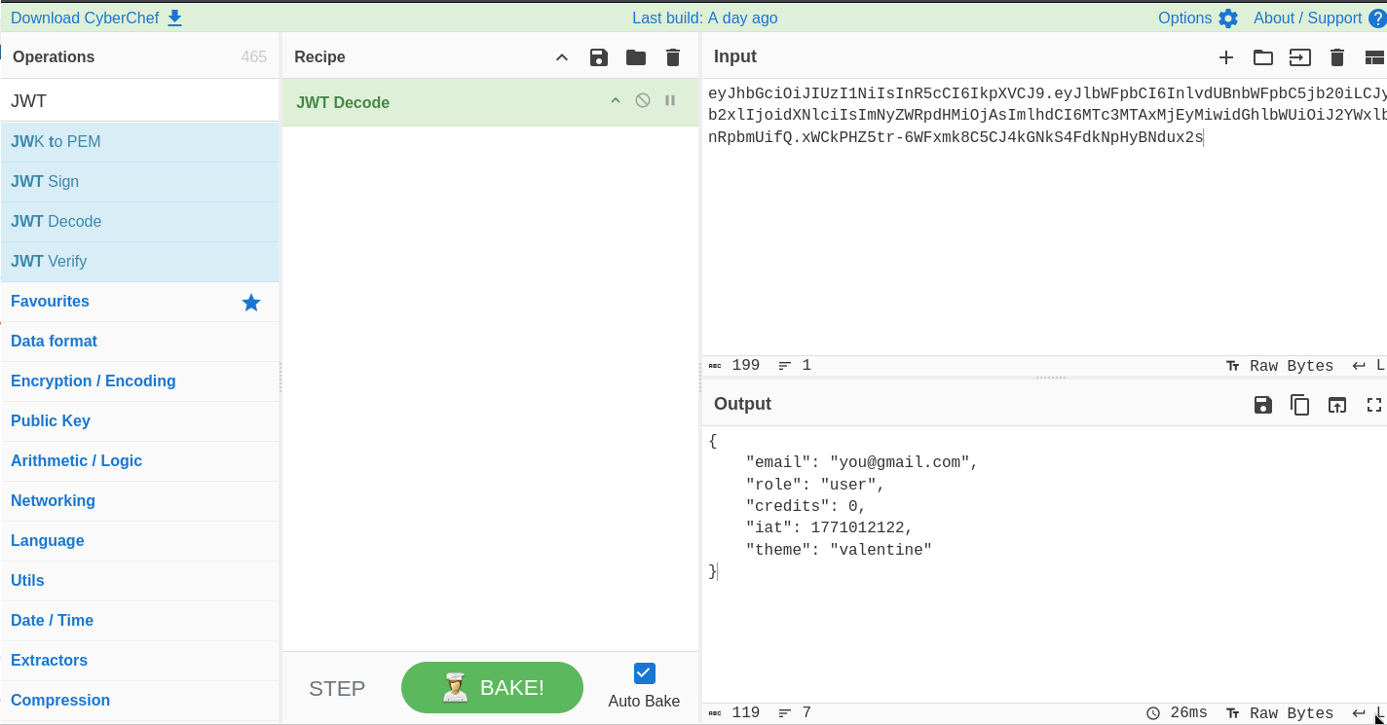
Task: Set breakpoint on JWT Decode
Action: [670, 100]
